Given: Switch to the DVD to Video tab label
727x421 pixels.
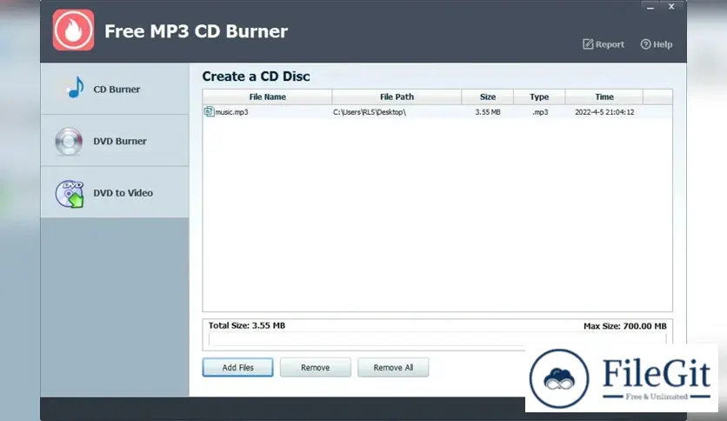Looking at the screenshot, I should coord(123,193).
